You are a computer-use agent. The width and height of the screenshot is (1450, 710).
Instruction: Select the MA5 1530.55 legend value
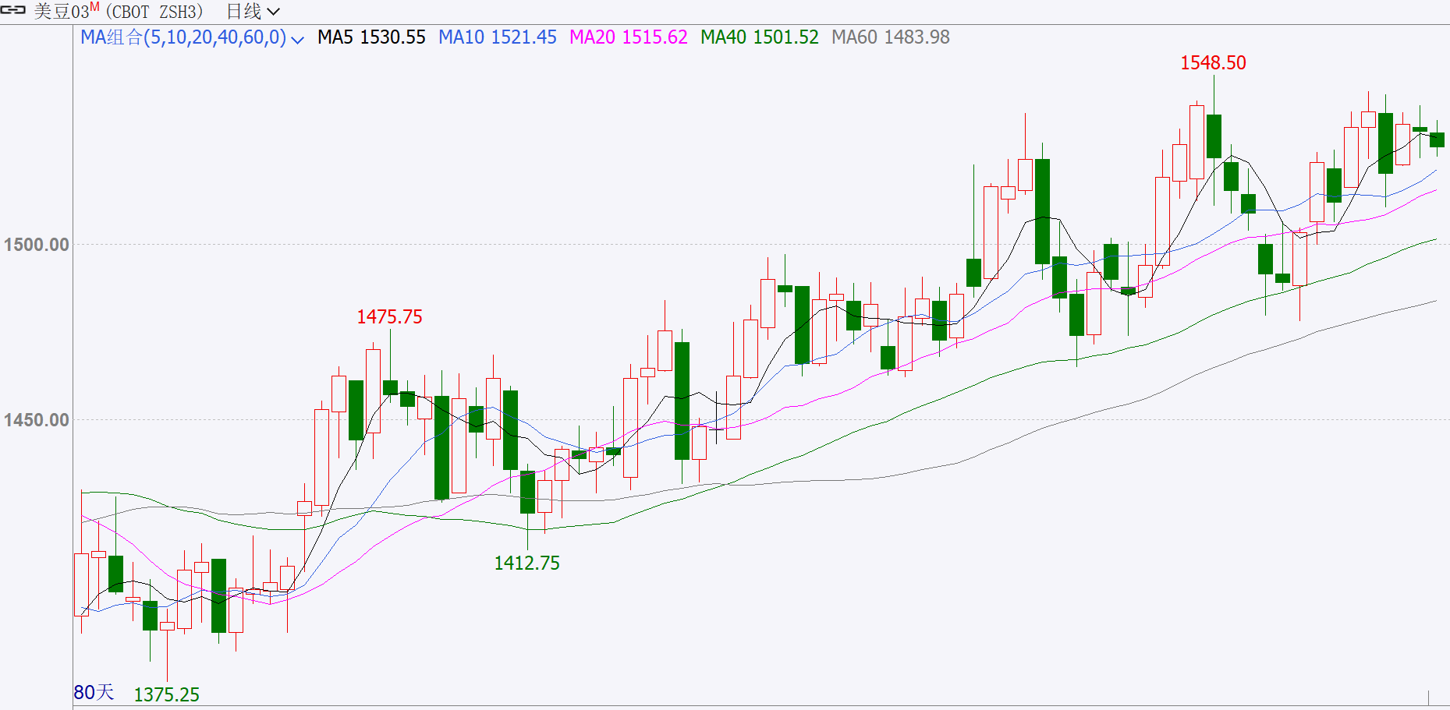click(x=371, y=37)
